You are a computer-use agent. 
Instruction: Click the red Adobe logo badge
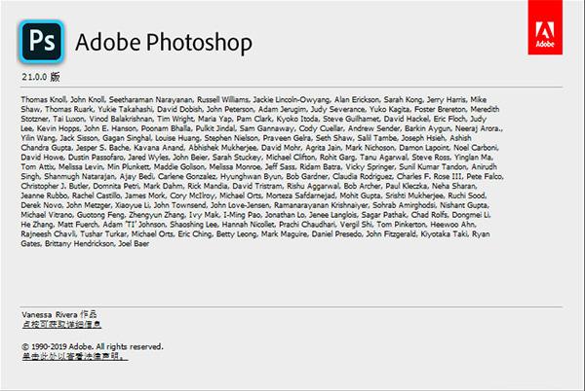(x=545, y=27)
